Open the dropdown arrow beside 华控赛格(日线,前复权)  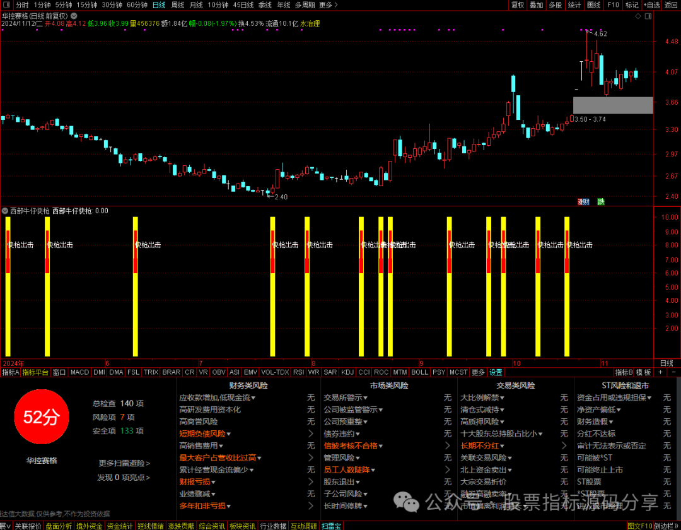74,16
